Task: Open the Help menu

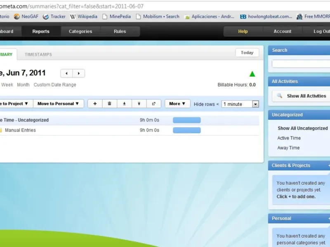Action: (x=243, y=31)
